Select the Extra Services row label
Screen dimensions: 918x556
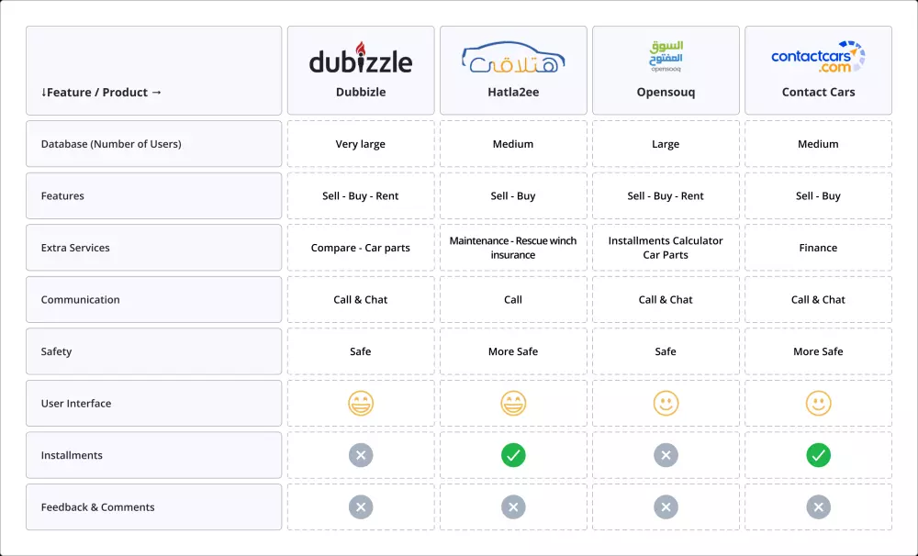point(75,248)
